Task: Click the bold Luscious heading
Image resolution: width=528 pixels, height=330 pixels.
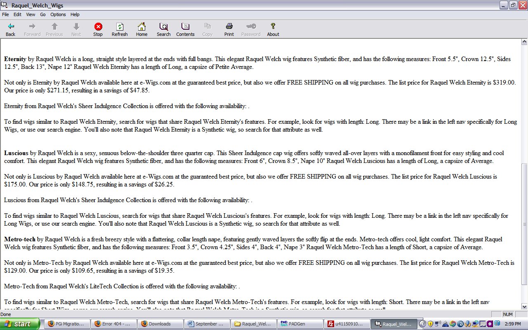Action: tap(16, 153)
